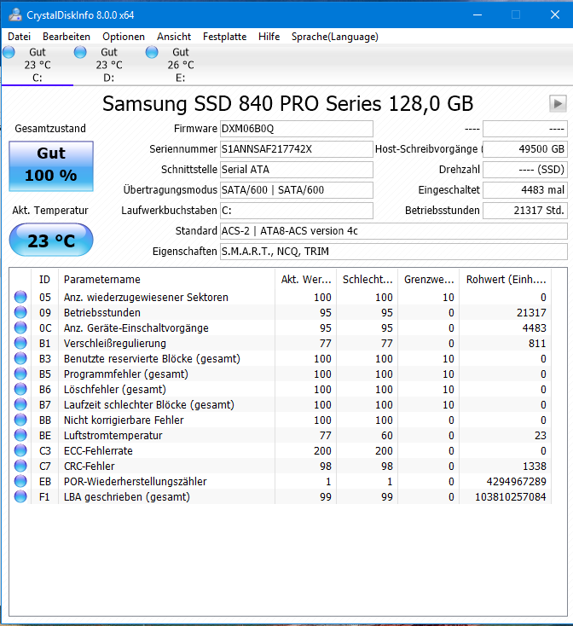Click the next disk arrow button

(x=558, y=104)
